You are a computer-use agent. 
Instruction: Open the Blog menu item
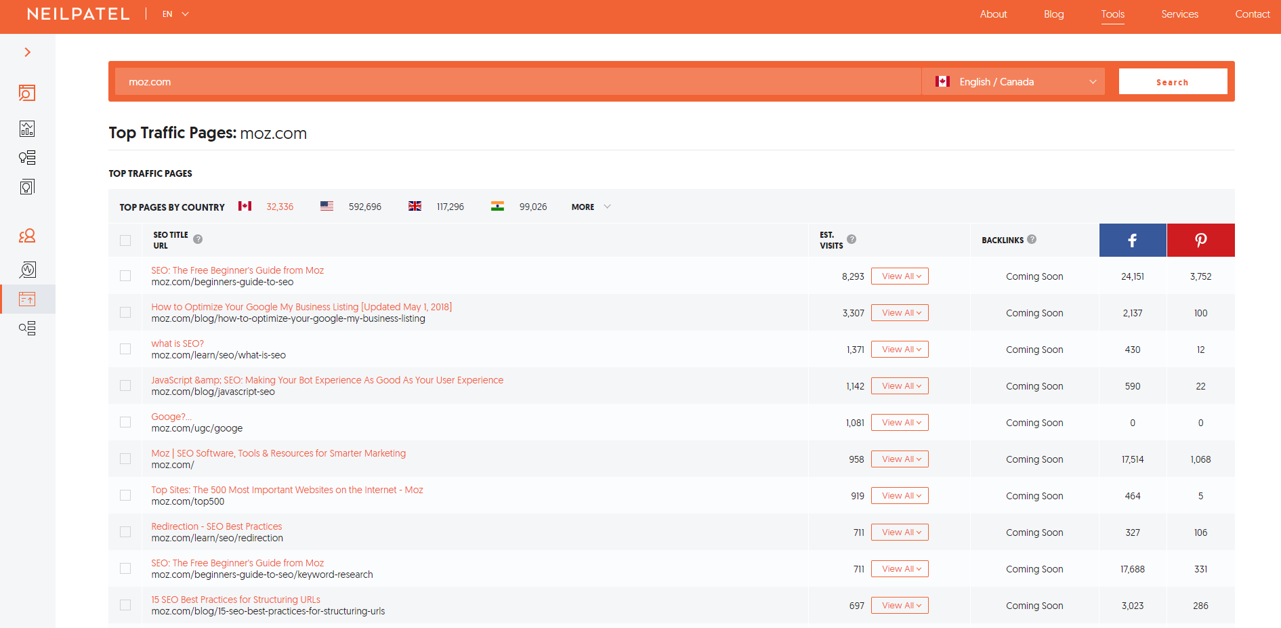1053,14
